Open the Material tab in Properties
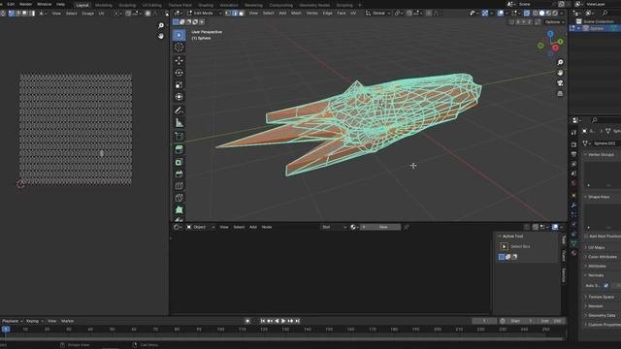 pos(573,253)
